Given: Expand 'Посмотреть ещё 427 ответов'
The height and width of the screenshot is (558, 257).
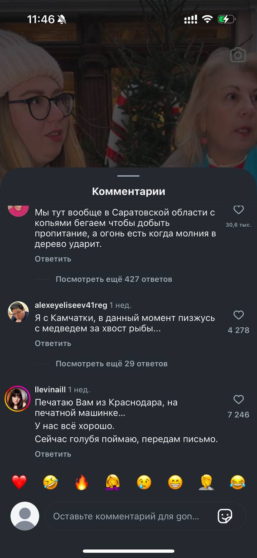Looking at the screenshot, I should click(114, 279).
